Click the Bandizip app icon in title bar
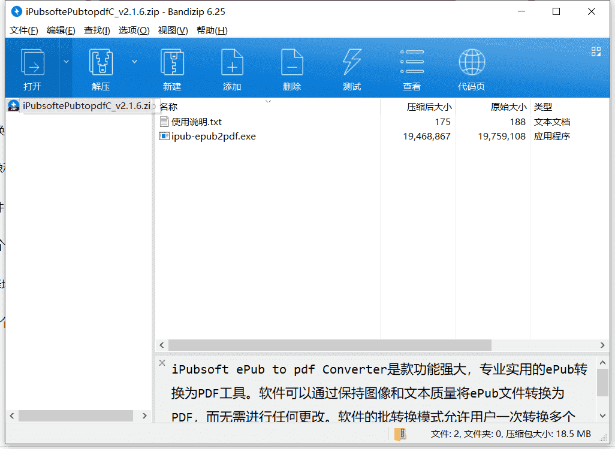 point(16,11)
